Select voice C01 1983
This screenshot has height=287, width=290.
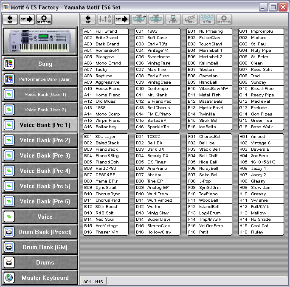[x=158, y=31]
